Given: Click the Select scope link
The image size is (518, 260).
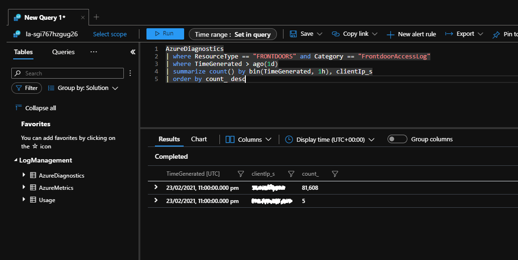Looking at the screenshot, I should point(110,34).
